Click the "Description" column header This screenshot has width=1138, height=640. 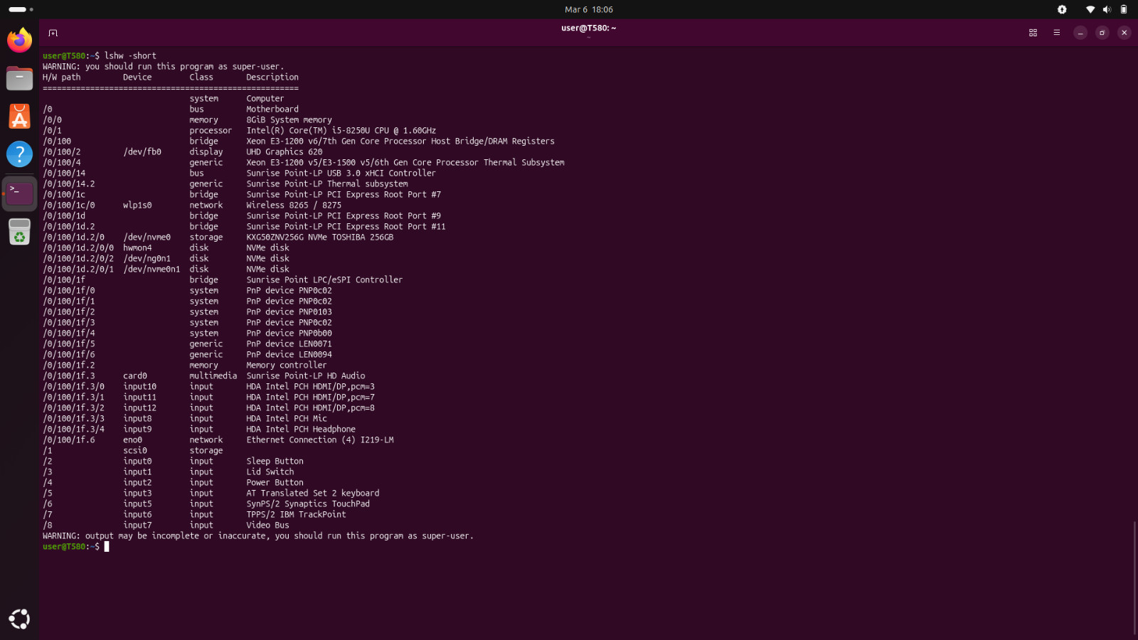(x=272, y=77)
